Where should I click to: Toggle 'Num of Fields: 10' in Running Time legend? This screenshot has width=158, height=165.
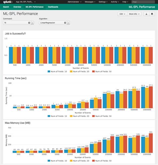click(x=57, y=116)
